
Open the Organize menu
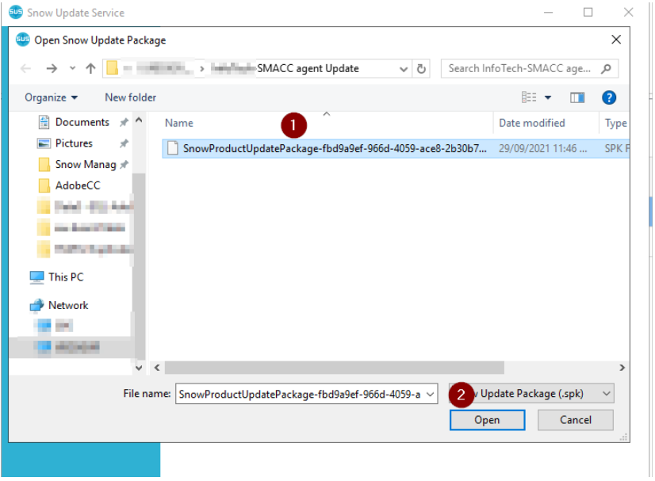pos(51,97)
